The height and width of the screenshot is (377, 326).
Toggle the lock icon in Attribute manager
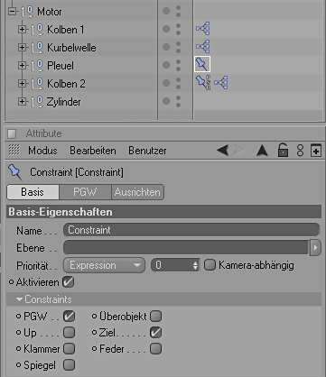click(x=283, y=151)
